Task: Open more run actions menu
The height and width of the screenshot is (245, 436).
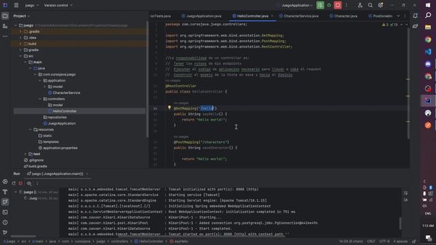Action: 347,5
